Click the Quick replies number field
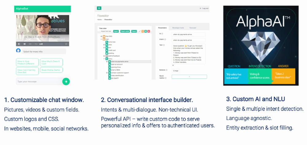This screenshot has height=145, width=307. point(189,77)
